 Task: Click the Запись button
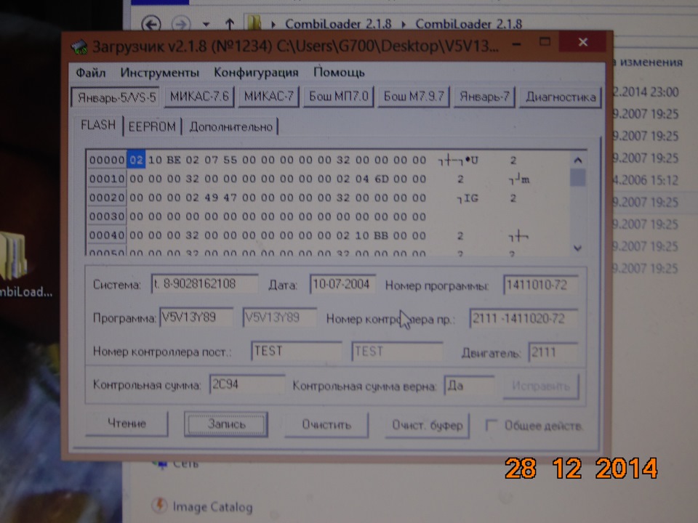(x=226, y=424)
